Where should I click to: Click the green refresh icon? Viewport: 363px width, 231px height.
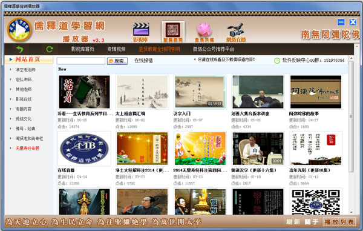pos(50,49)
